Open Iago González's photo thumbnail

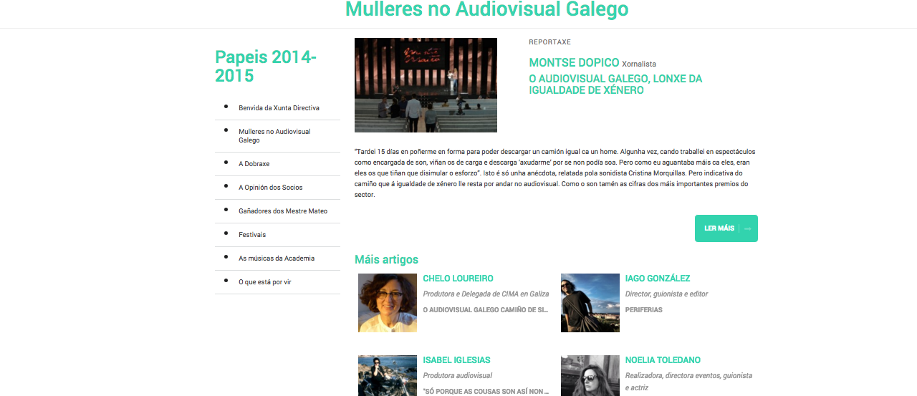tap(590, 303)
